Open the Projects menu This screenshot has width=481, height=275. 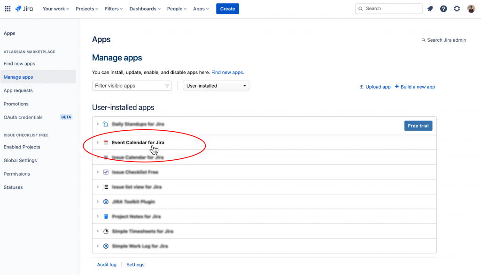point(87,8)
